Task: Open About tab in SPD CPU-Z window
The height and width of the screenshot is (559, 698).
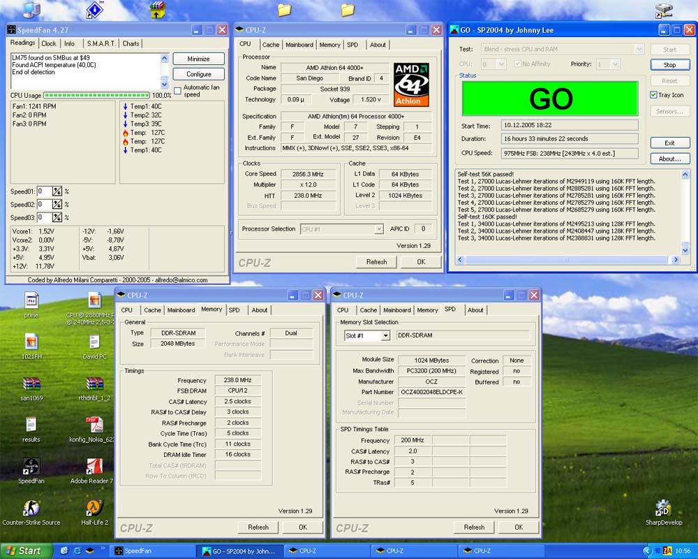Action: 475,310
